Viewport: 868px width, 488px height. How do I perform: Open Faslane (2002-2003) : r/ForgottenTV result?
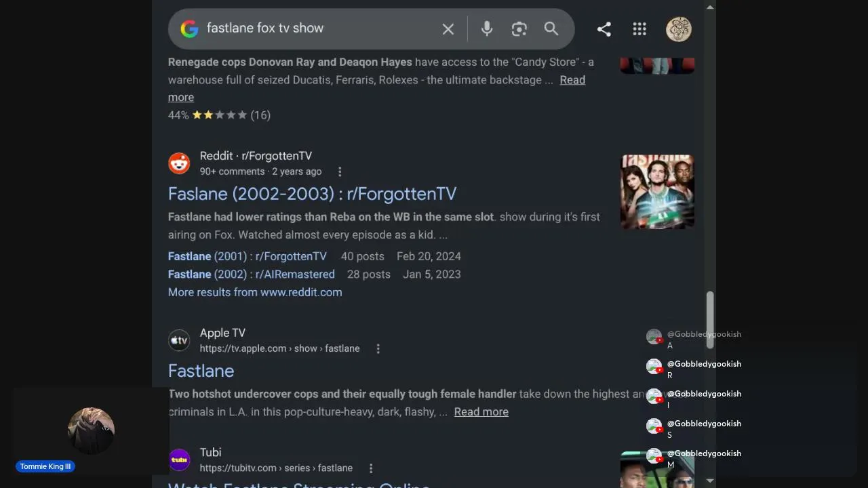coord(312,194)
